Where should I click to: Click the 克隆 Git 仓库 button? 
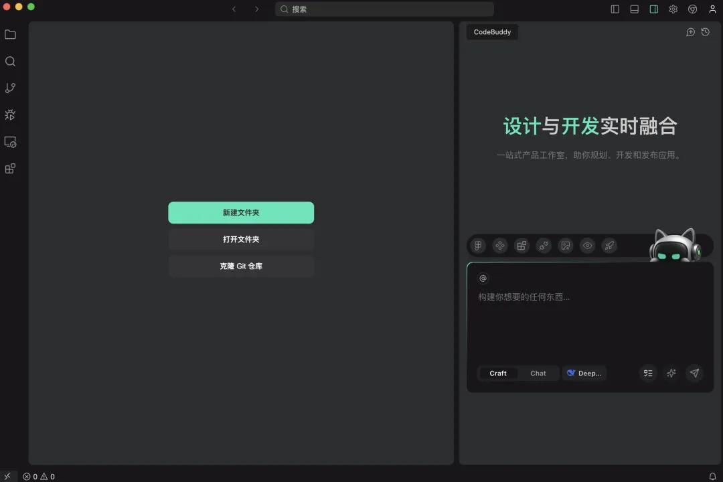pos(241,266)
